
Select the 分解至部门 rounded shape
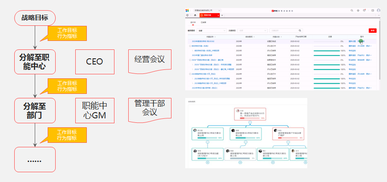coord(35,110)
